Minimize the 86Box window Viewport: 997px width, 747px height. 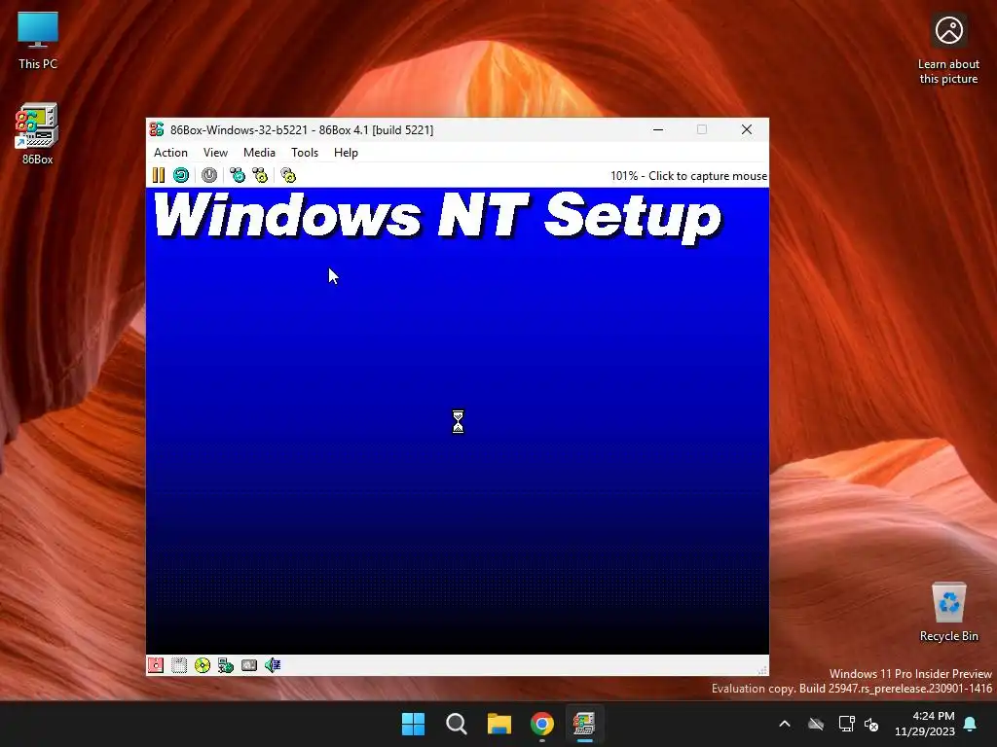[x=658, y=129]
